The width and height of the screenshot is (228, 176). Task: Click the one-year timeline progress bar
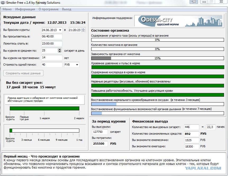(x=44, y=130)
